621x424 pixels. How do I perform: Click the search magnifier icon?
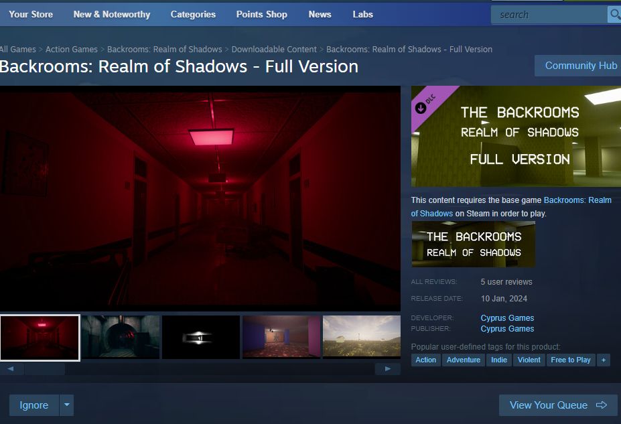click(x=614, y=15)
